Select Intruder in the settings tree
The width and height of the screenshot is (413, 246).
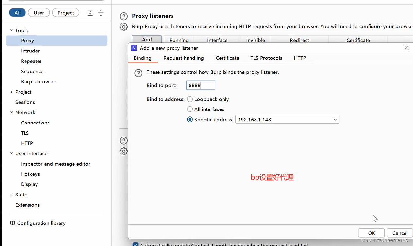(x=30, y=51)
